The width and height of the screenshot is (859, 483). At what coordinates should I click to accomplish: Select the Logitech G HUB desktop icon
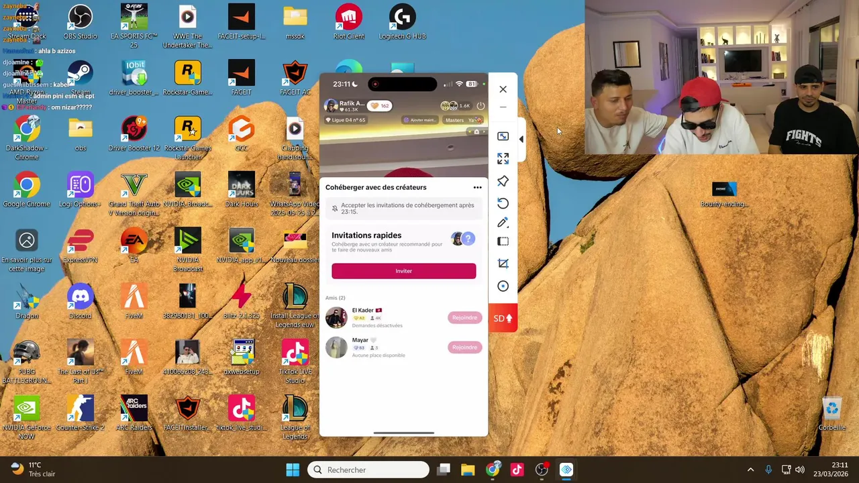click(x=402, y=22)
